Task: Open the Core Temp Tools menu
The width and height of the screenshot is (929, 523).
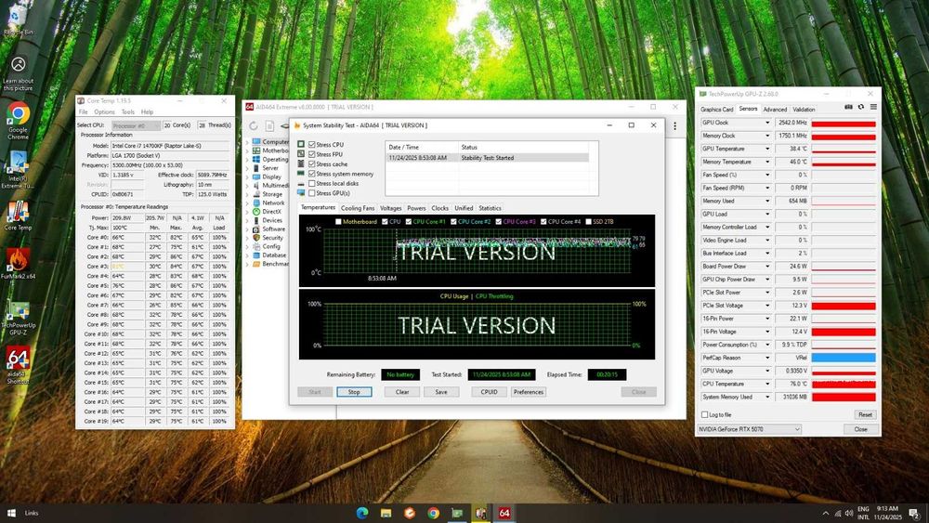Action: click(128, 112)
